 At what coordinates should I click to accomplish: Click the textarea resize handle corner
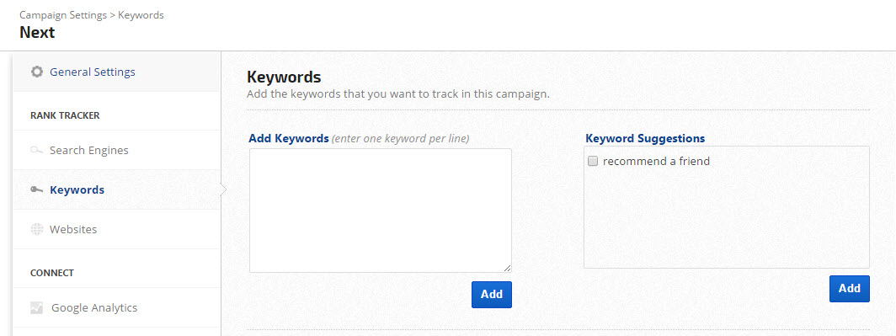pos(508,269)
